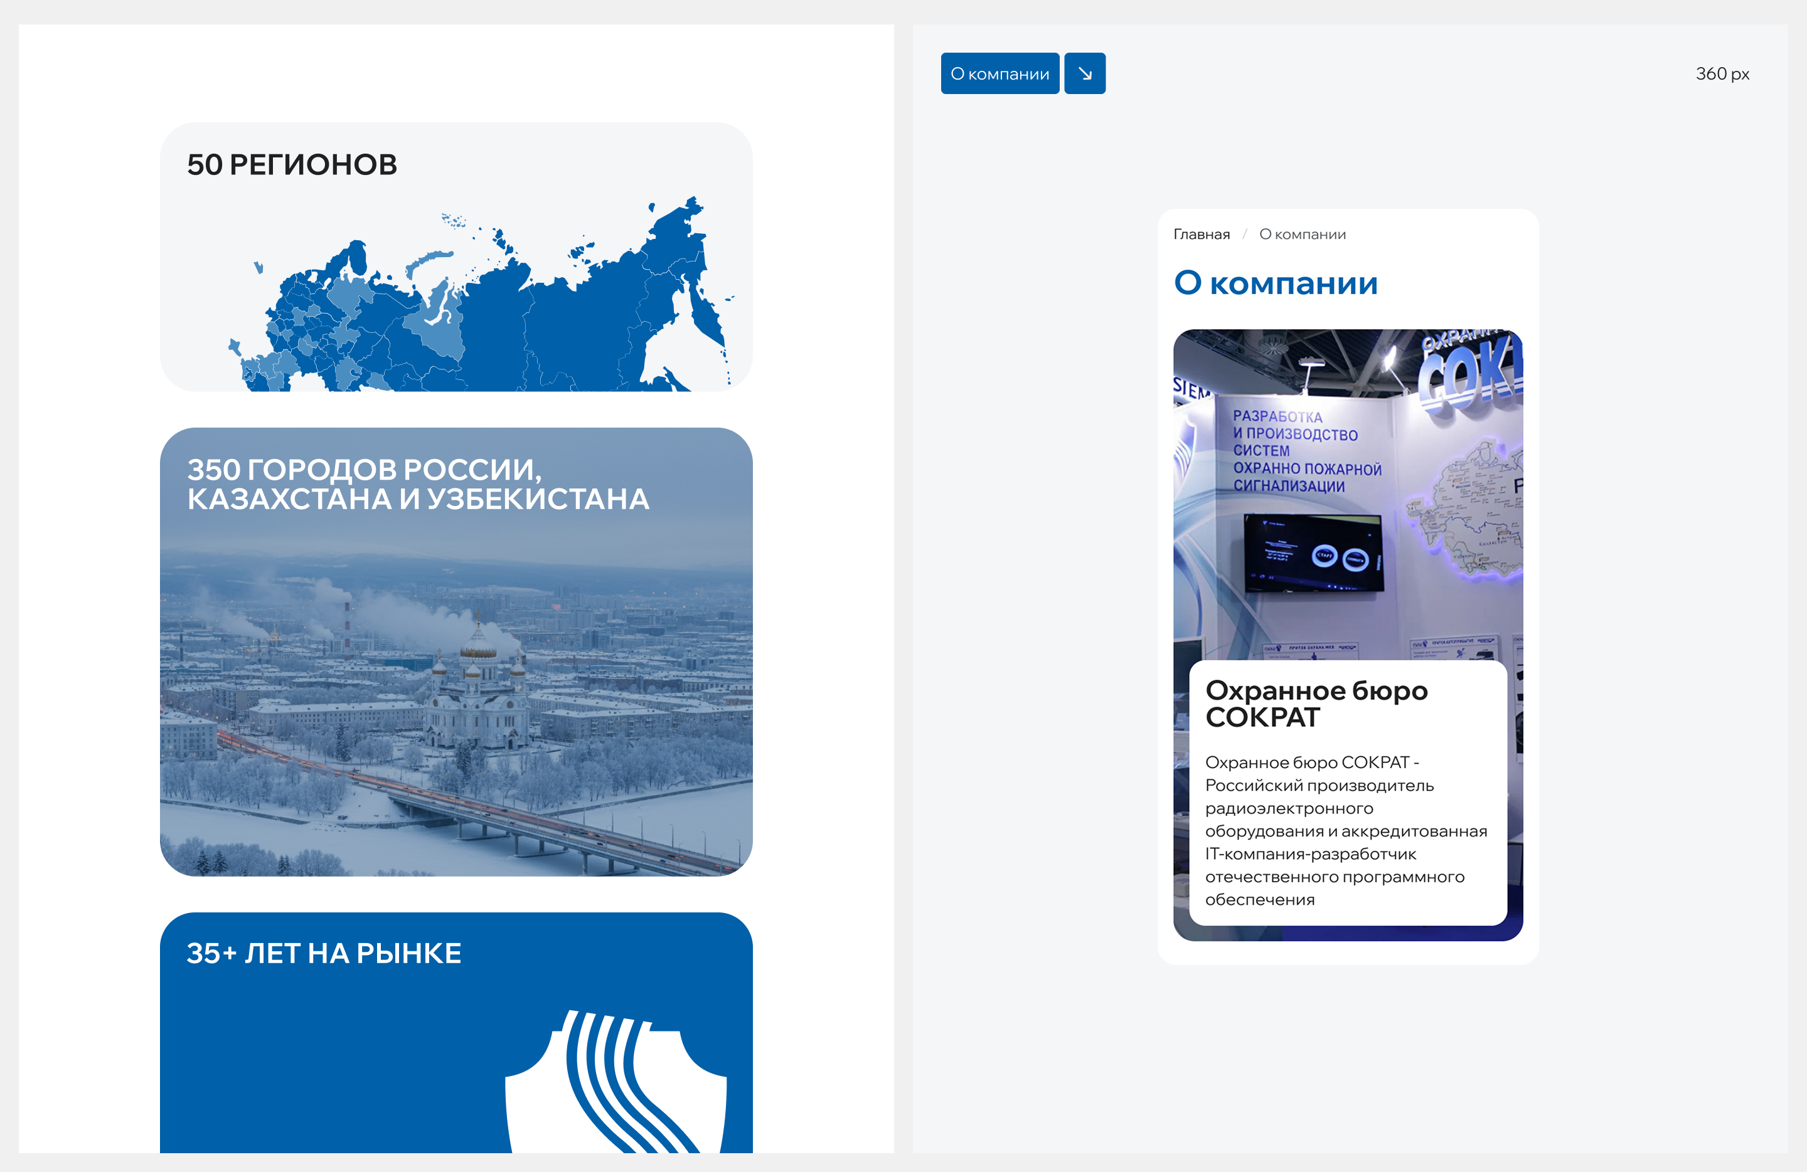
Task: Open the Главная breadcrumb link
Action: pos(1201,235)
